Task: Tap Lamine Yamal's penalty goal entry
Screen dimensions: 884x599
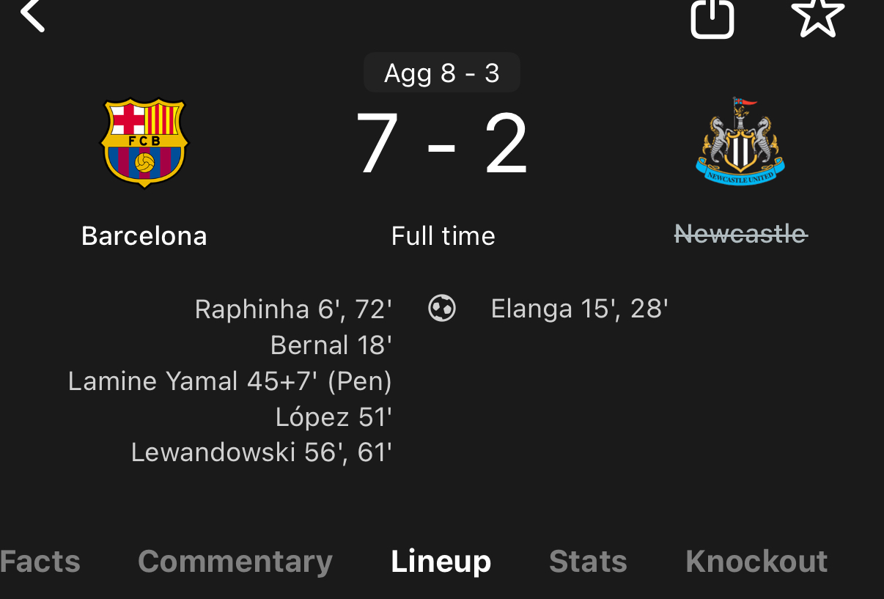Action: point(230,381)
